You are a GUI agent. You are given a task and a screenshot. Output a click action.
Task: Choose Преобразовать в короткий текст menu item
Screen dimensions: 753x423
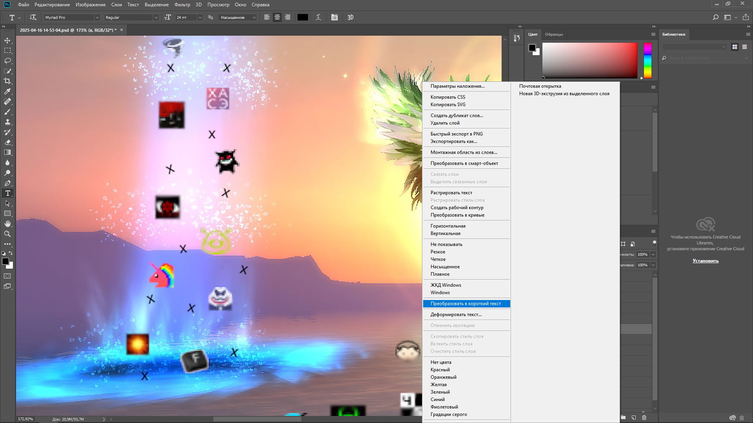[466, 304]
